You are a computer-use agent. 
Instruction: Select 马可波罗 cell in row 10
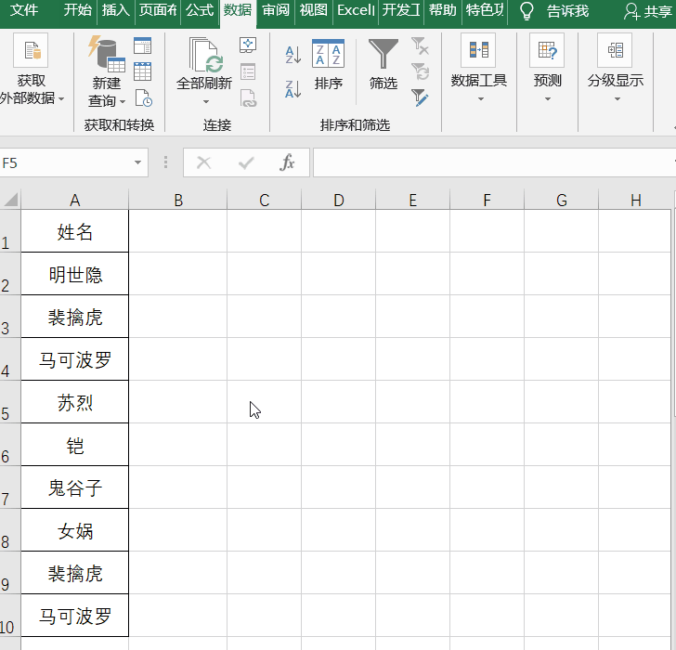(x=75, y=616)
